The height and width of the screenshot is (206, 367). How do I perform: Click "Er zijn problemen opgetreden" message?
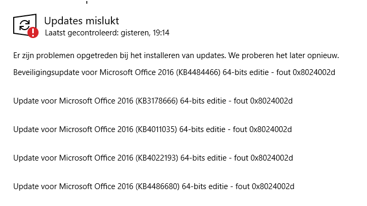(x=66, y=55)
